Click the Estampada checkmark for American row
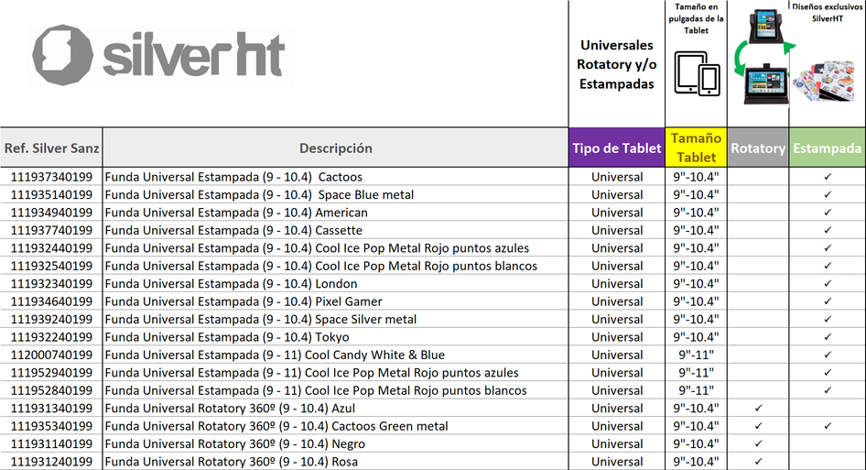This screenshot has width=866, height=470. [x=828, y=213]
